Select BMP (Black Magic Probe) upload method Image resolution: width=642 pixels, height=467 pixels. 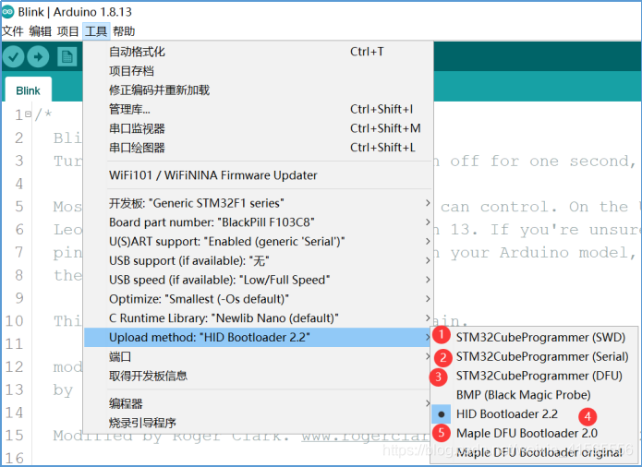534,395
